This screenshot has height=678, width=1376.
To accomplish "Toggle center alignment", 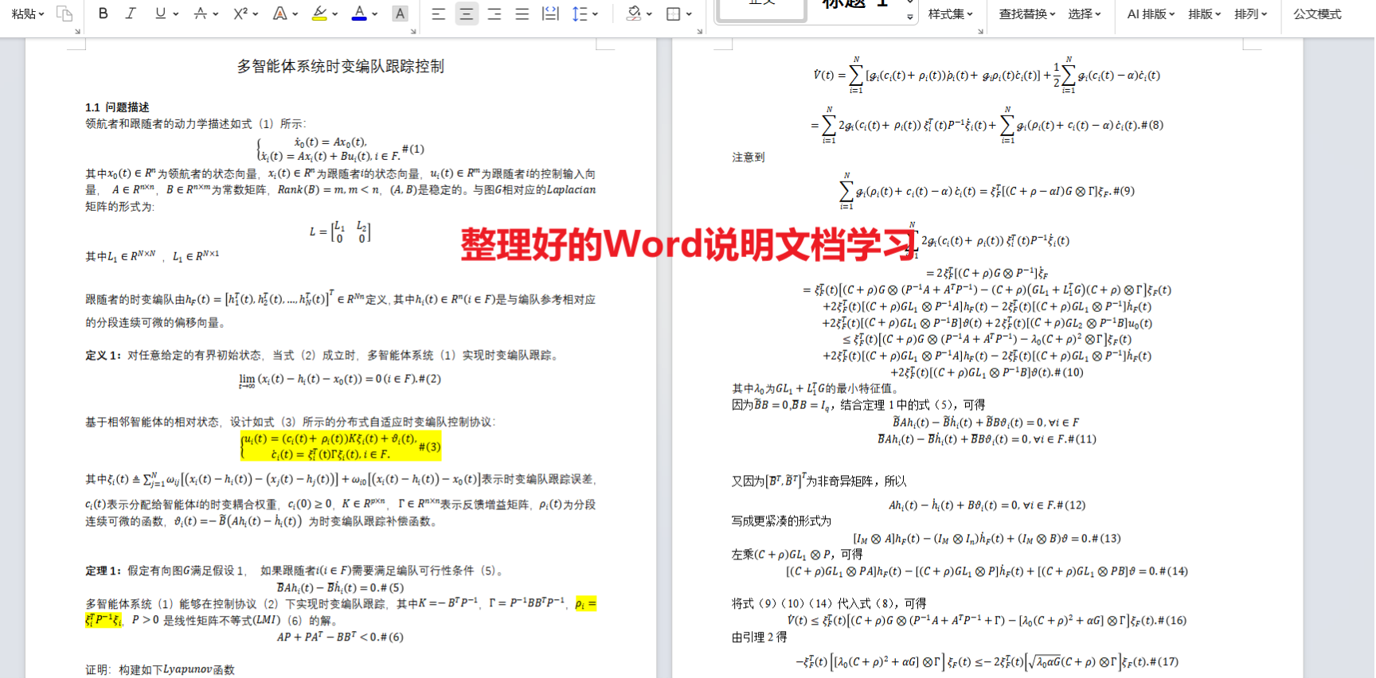I will pyautogui.click(x=467, y=14).
